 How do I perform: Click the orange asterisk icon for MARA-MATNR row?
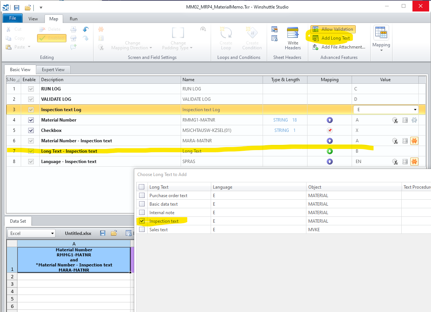(414, 141)
